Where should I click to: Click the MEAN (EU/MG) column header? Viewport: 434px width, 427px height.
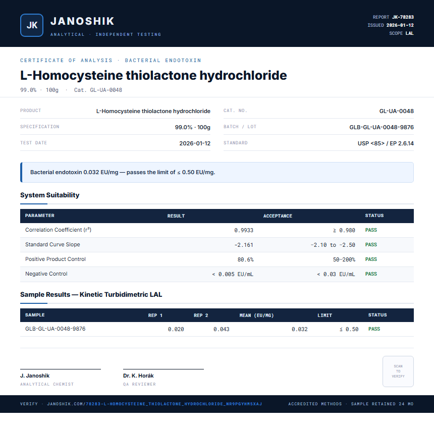256,315
